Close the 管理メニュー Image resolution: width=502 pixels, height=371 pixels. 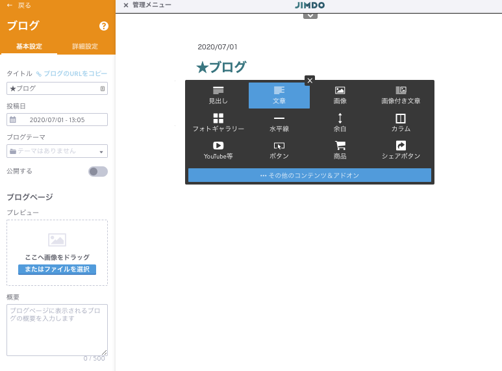click(x=126, y=5)
